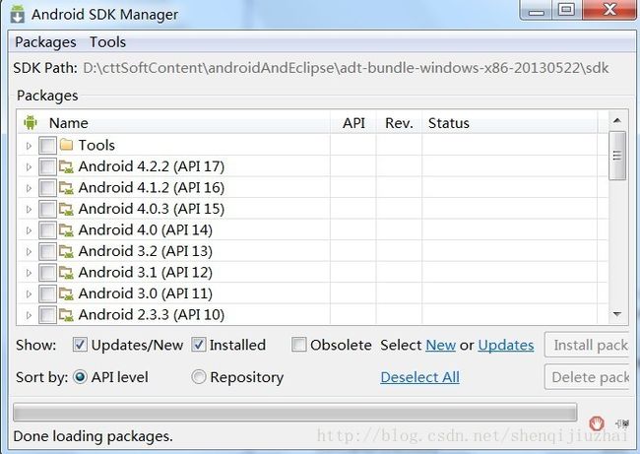Click the red stop icon by the progress bar
The image size is (640, 454).
coord(597,423)
